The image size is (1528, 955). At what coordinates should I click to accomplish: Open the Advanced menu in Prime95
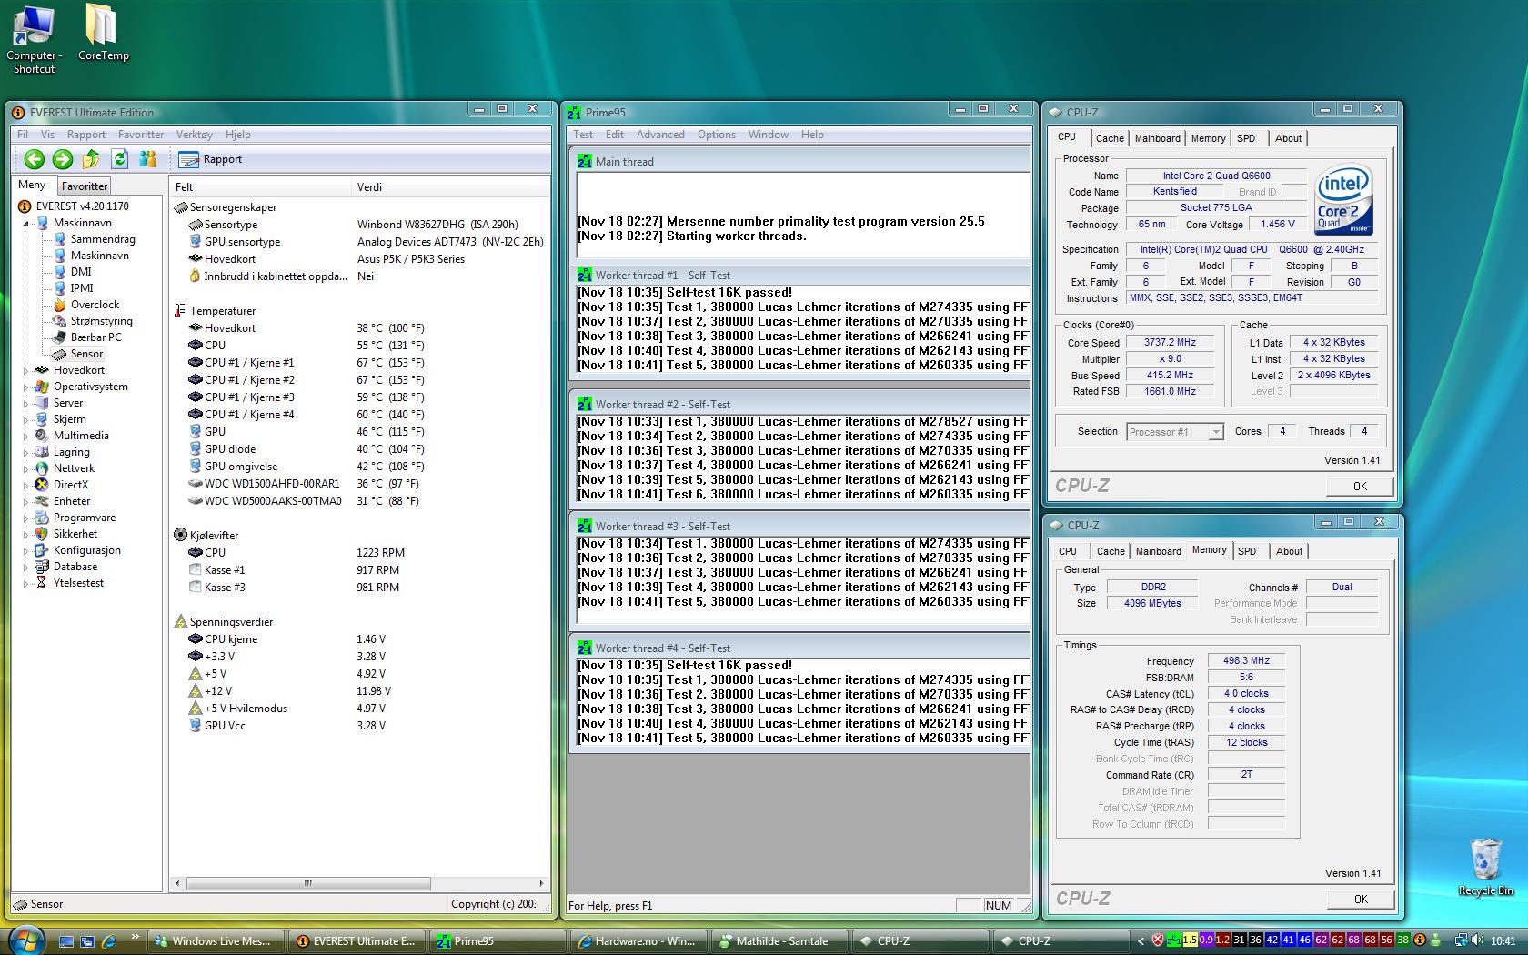coord(659,135)
